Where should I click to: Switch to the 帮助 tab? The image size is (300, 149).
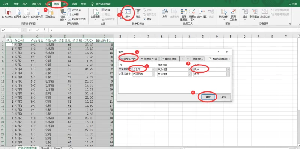point(83,4)
